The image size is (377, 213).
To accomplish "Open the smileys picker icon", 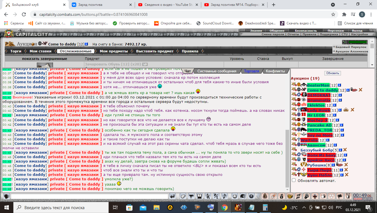I will pos(235,196).
